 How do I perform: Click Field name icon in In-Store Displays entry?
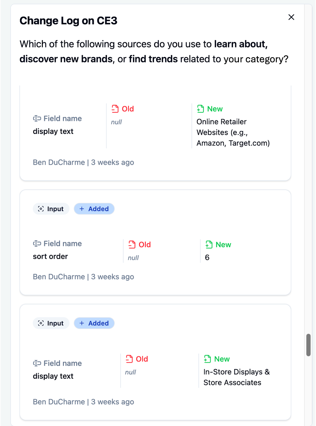[37, 363]
